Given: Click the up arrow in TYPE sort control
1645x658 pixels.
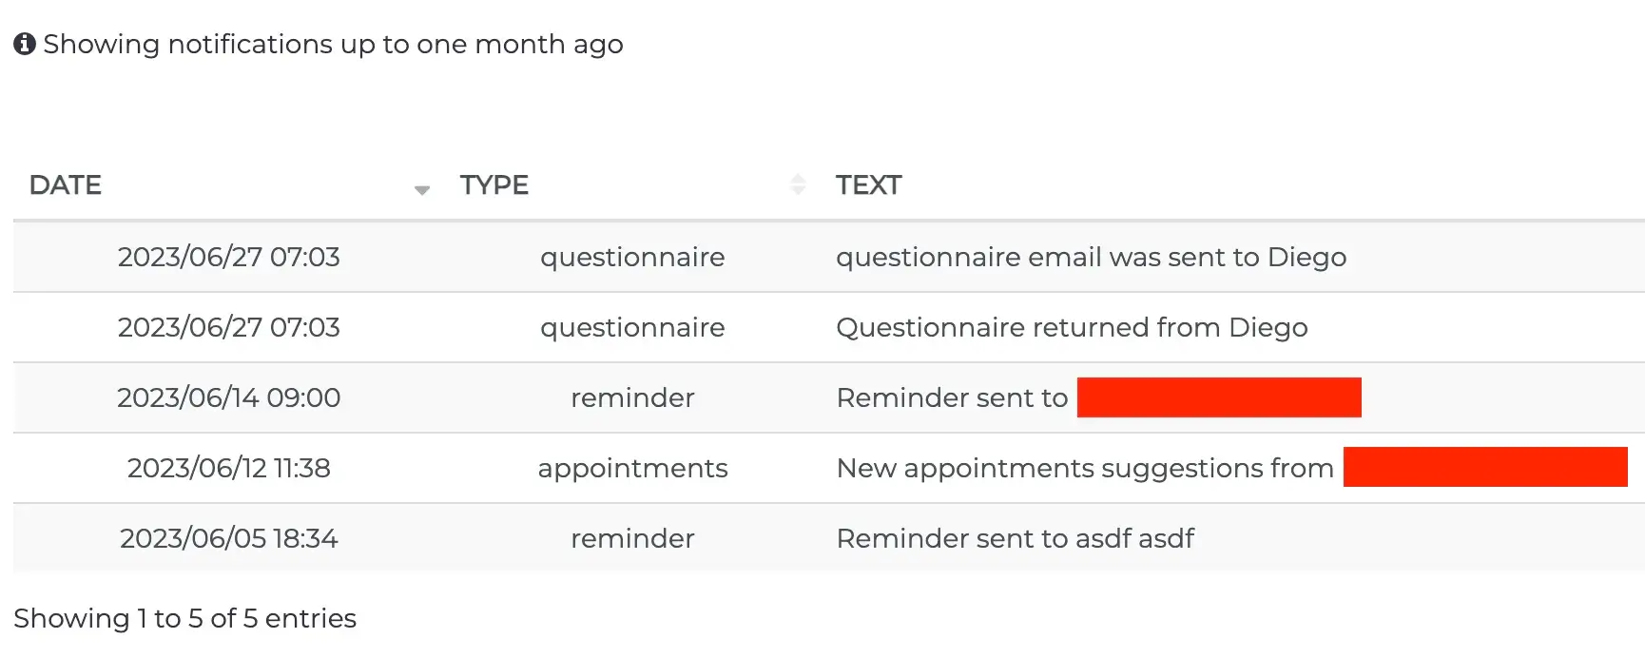Looking at the screenshot, I should [x=797, y=178].
